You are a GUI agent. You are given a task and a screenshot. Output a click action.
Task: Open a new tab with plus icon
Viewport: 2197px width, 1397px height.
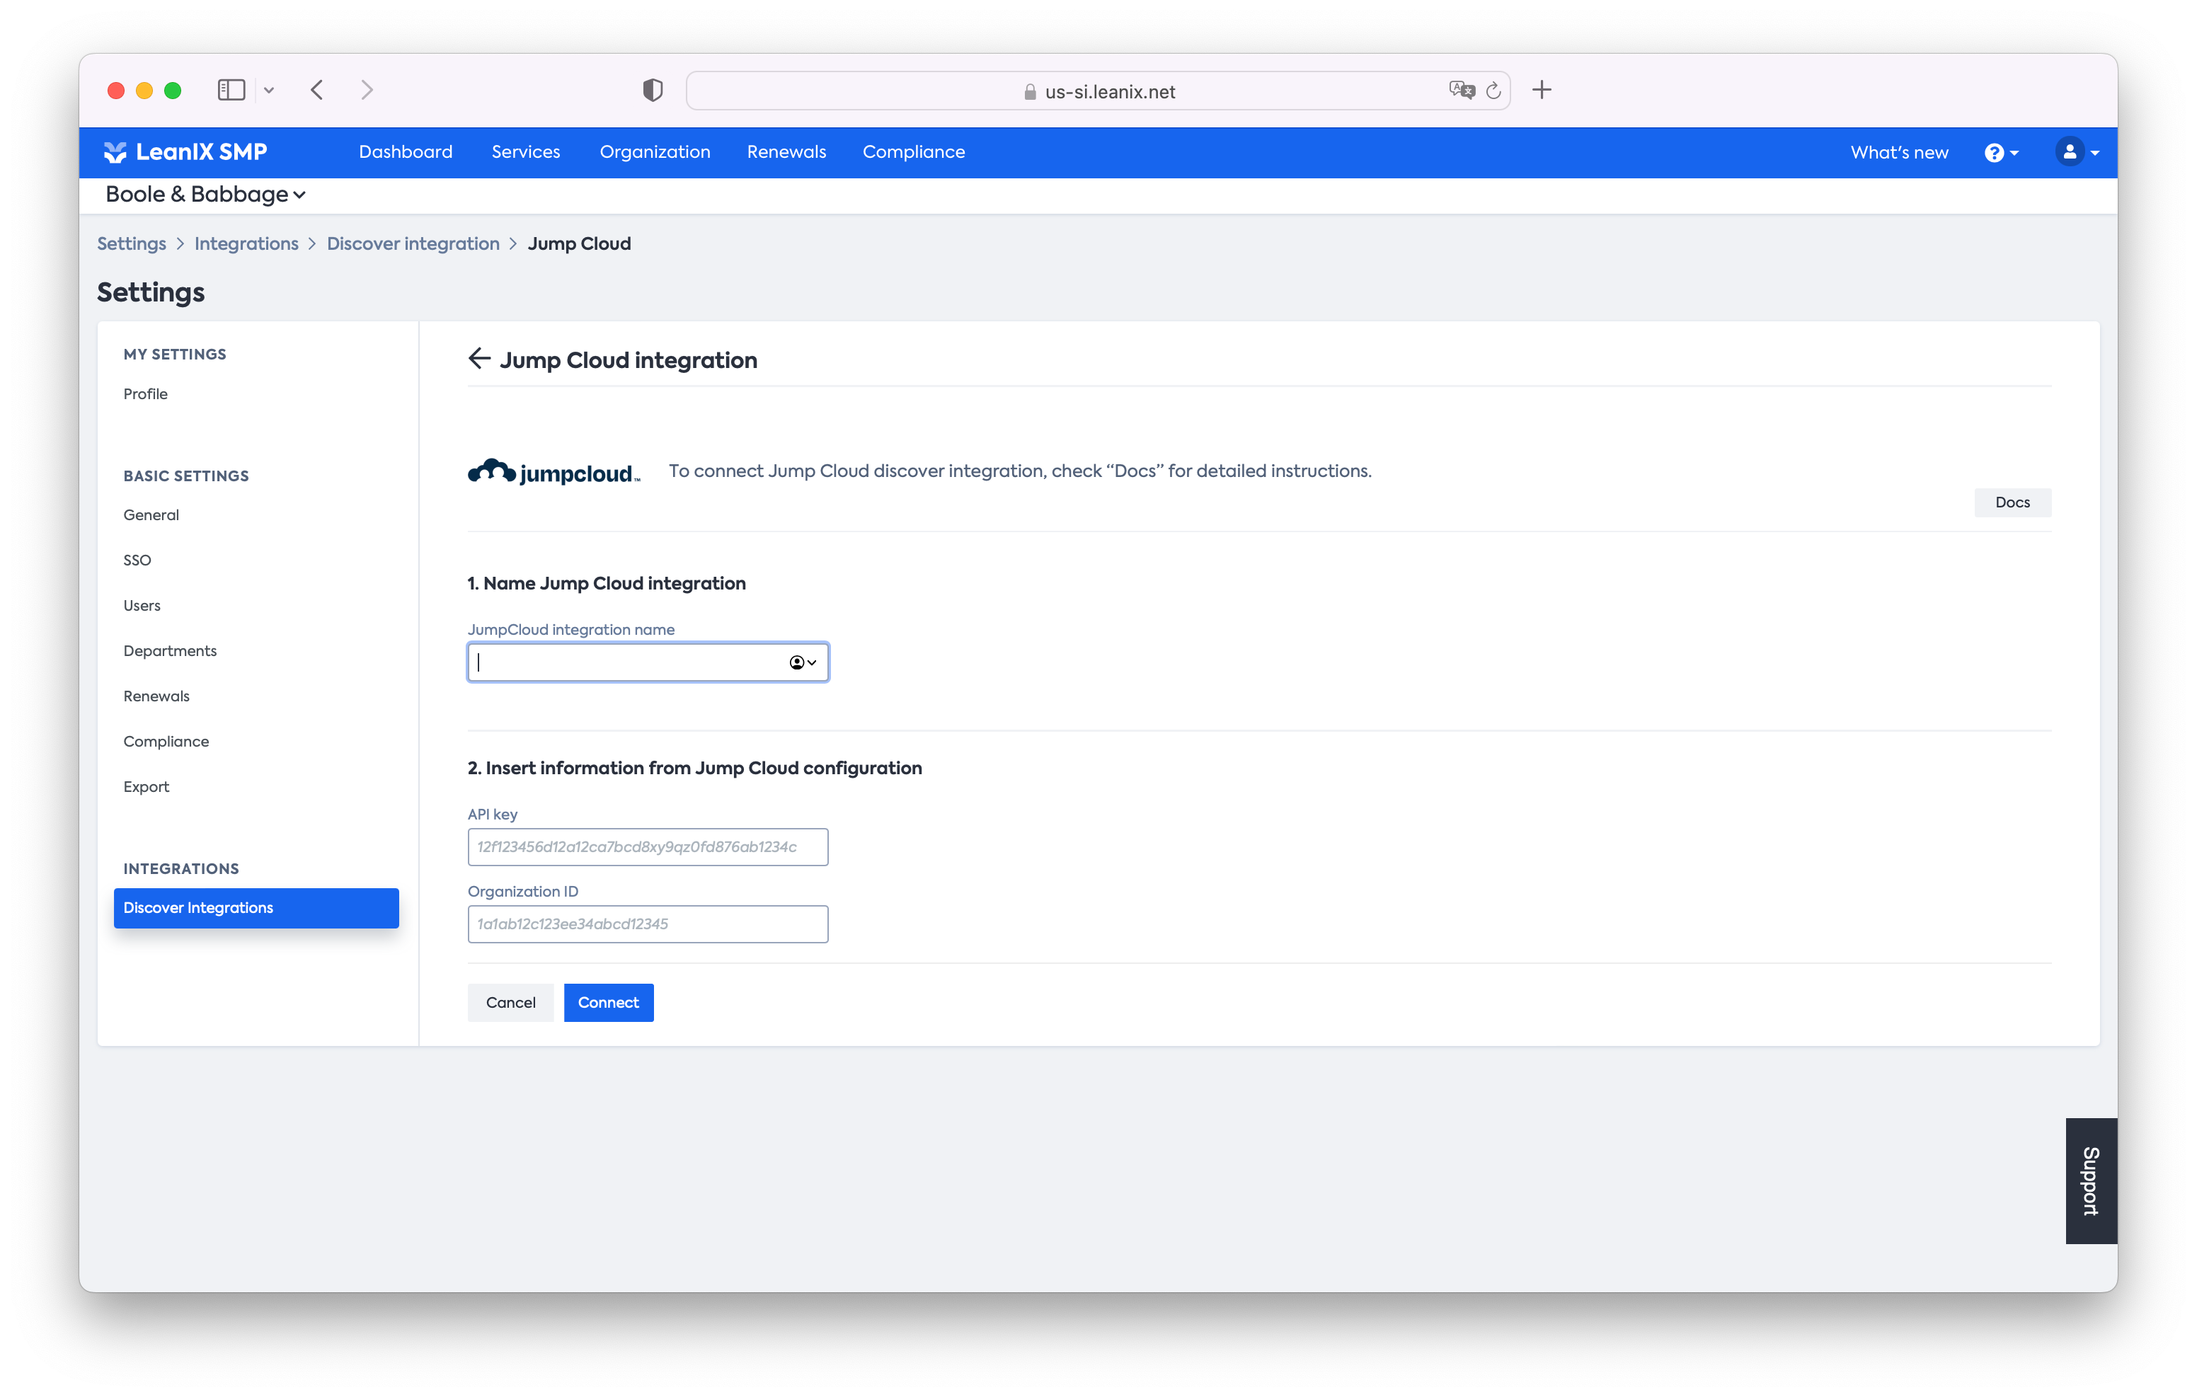(x=1542, y=89)
